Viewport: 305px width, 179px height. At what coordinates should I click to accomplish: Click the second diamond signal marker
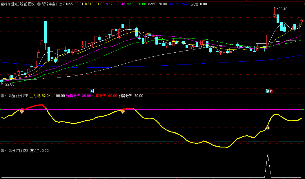tap(123, 111)
